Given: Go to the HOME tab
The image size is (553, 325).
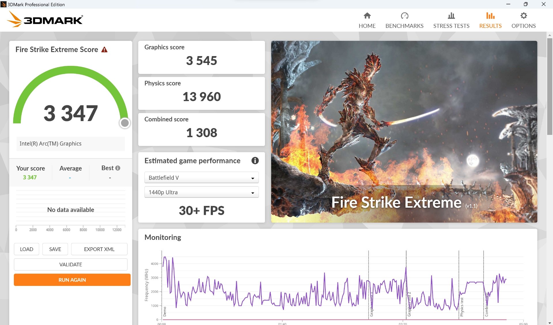Looking at the screenshot, I should point(367,20).
